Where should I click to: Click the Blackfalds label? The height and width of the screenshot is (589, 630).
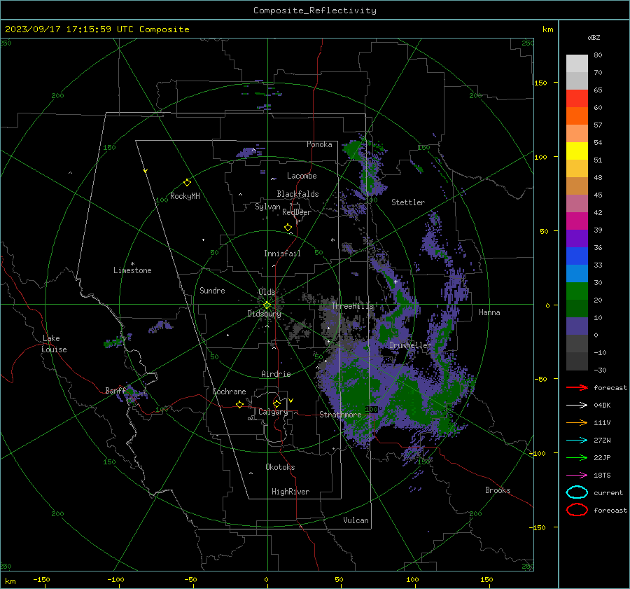point(297,194)
